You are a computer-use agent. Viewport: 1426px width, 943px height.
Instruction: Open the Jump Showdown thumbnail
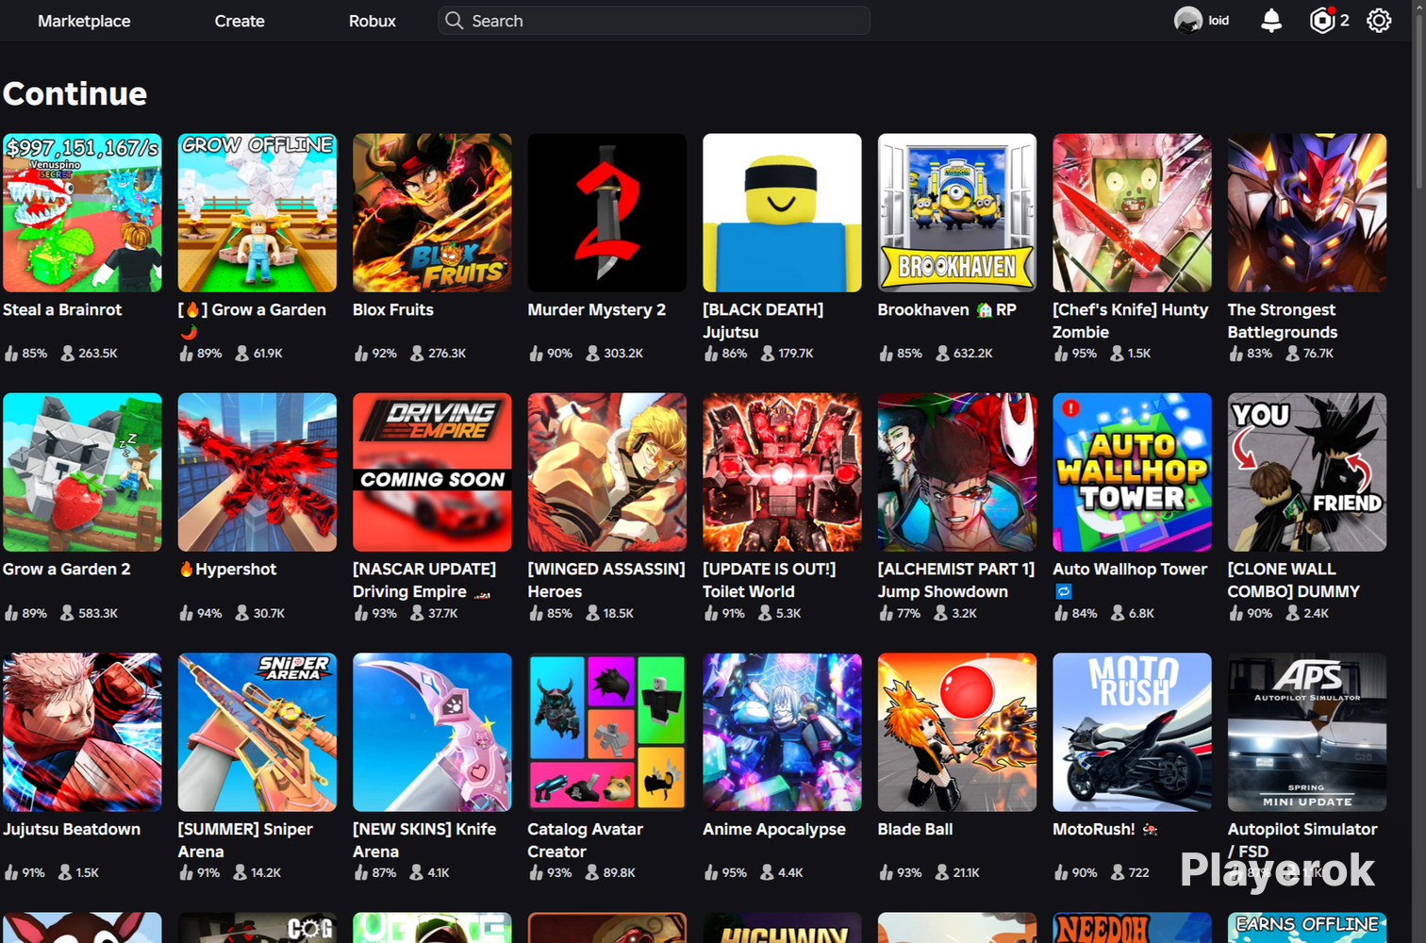point(957,472)
